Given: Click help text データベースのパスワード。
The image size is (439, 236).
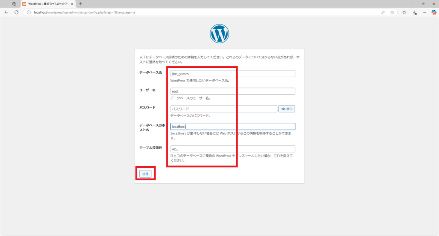Looking at the screenshot, I should pyautogui.click(x=190, y=116).
